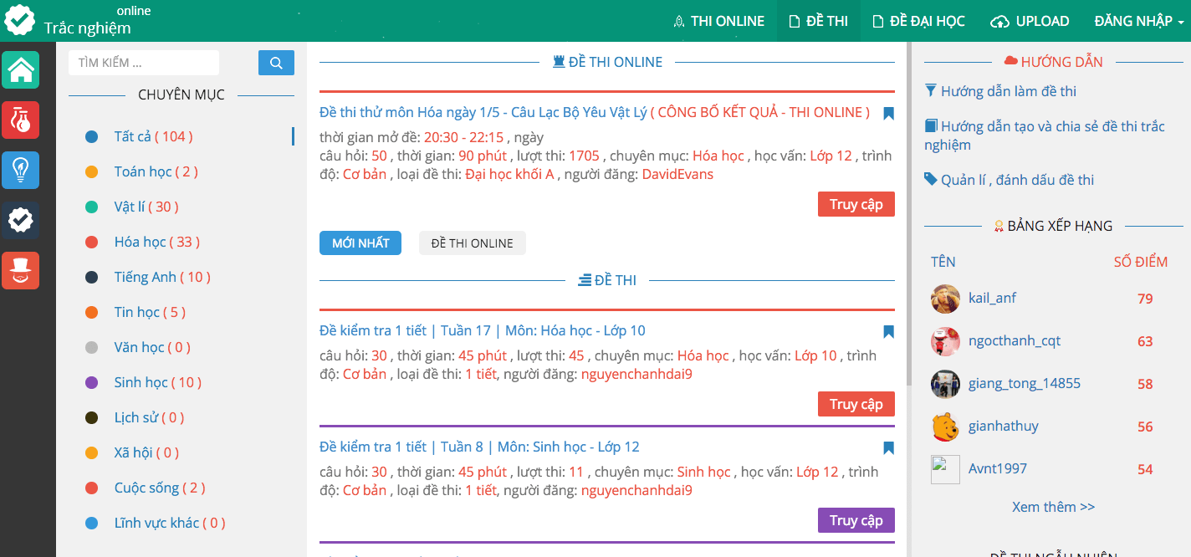Select the Vật lí ( 30 ) category
Viewport: 1191px width, 557px height.
pos(146,207)
